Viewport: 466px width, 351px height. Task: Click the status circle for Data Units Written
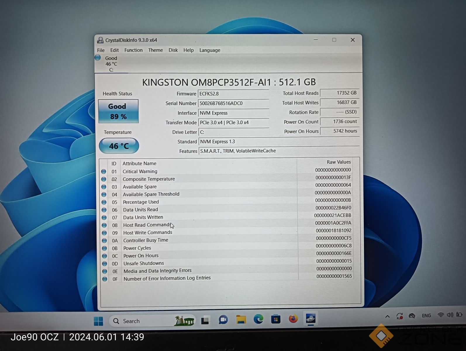tap(104, 217)
